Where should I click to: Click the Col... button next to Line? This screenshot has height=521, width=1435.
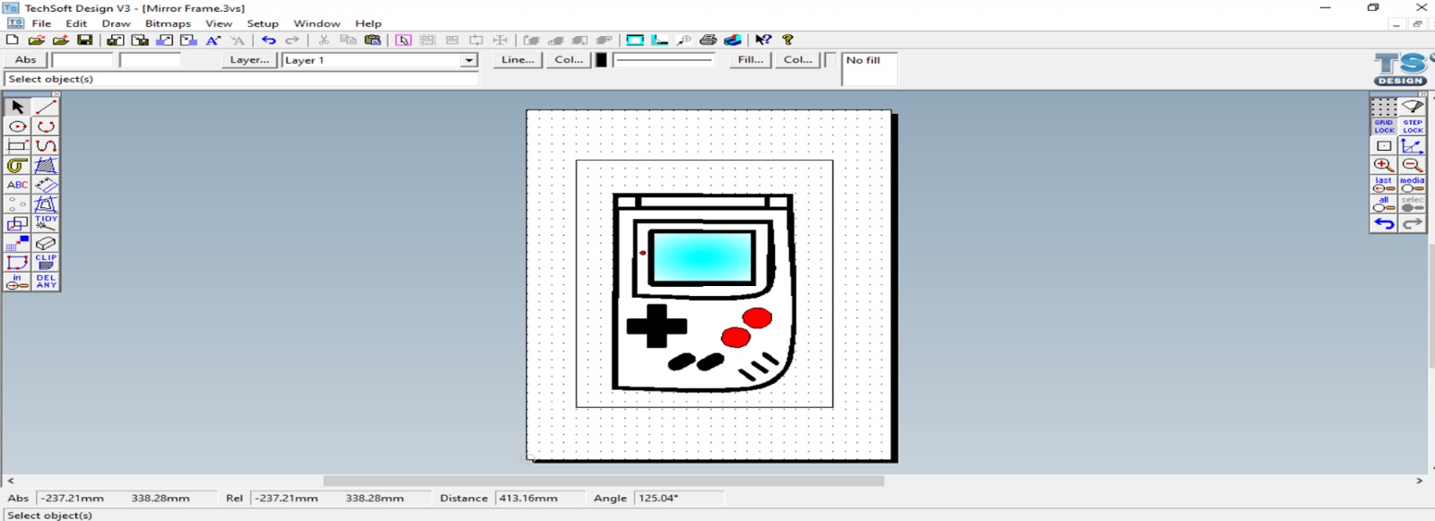tap(569, 60)
